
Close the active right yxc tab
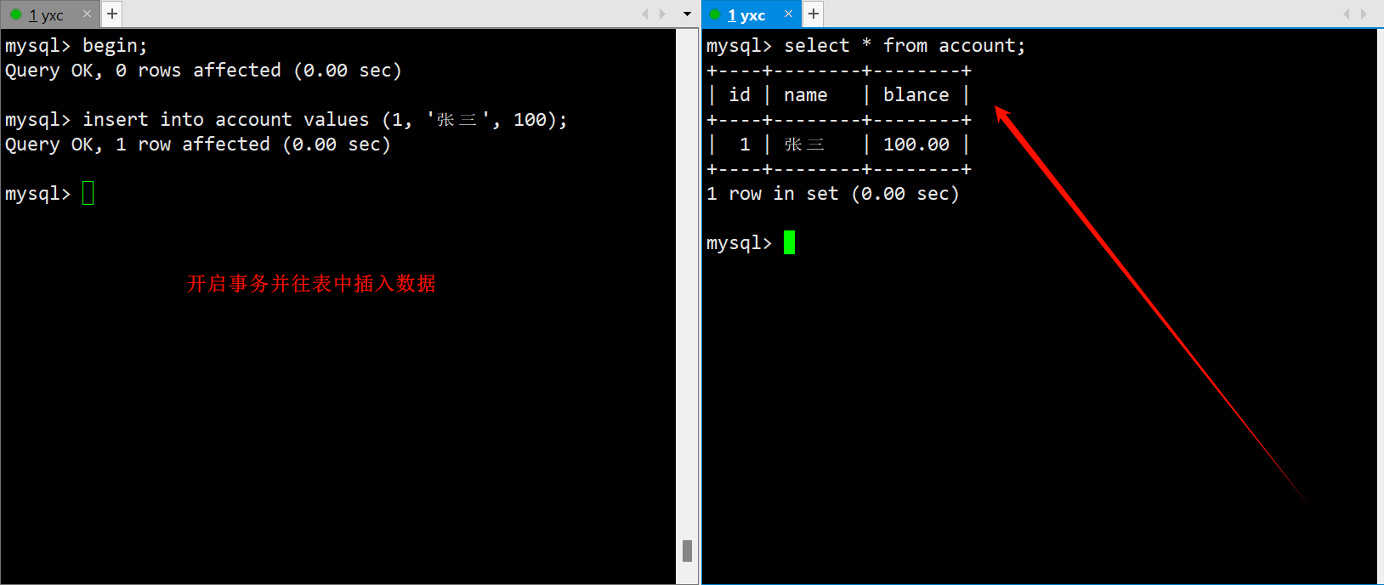click(788, 14)
